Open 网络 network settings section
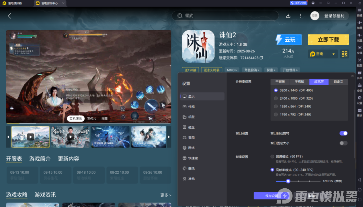This screenshot has width=363, height=207. point(202,148)
